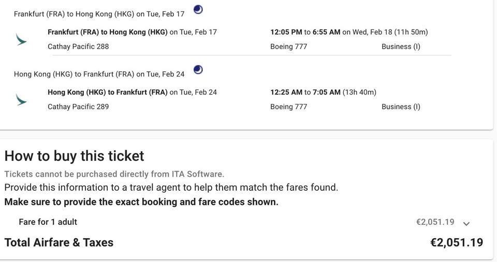The image size is (497, 262).
Task: Click the Frankfurt to Hong Kong itinerary header
Action: coord(99,14)
